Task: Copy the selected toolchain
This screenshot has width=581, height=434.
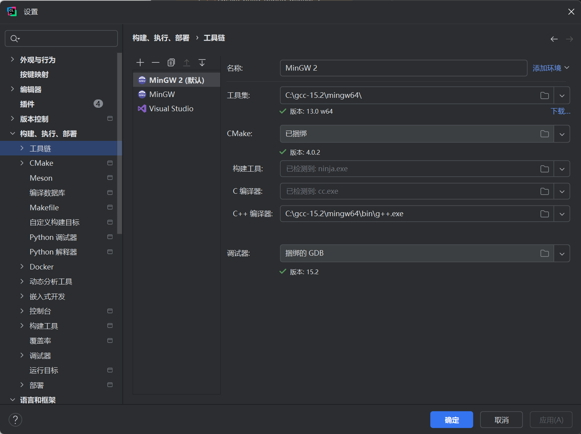Action: coord(171,63)
